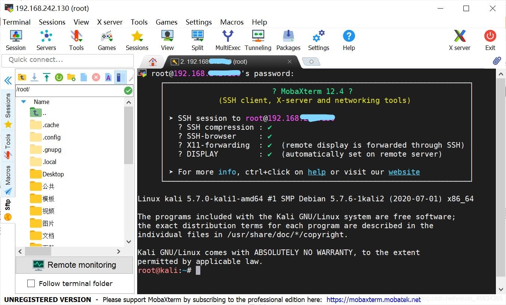Open the View menu
506x305 pixels.
81,22
